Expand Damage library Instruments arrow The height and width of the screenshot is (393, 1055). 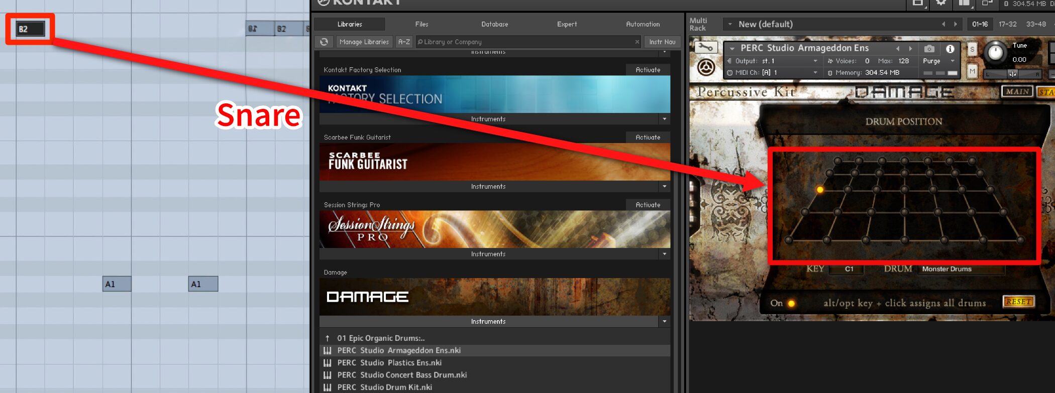coord(664,321)
